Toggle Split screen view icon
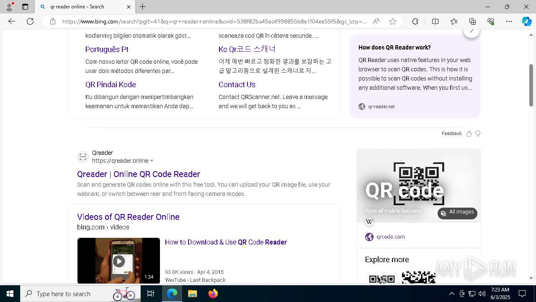The image size is (536, 302). [435, 21]
